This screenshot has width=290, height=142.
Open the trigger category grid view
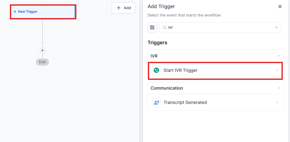click(x=152, y=27)
